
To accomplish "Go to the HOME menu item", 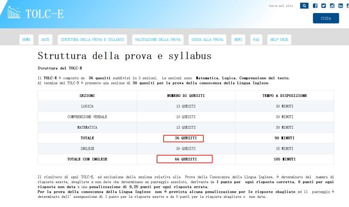I will click(x=26, y=40).
